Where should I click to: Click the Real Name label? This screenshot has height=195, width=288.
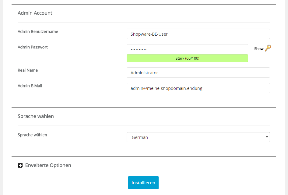pos(27,70)
